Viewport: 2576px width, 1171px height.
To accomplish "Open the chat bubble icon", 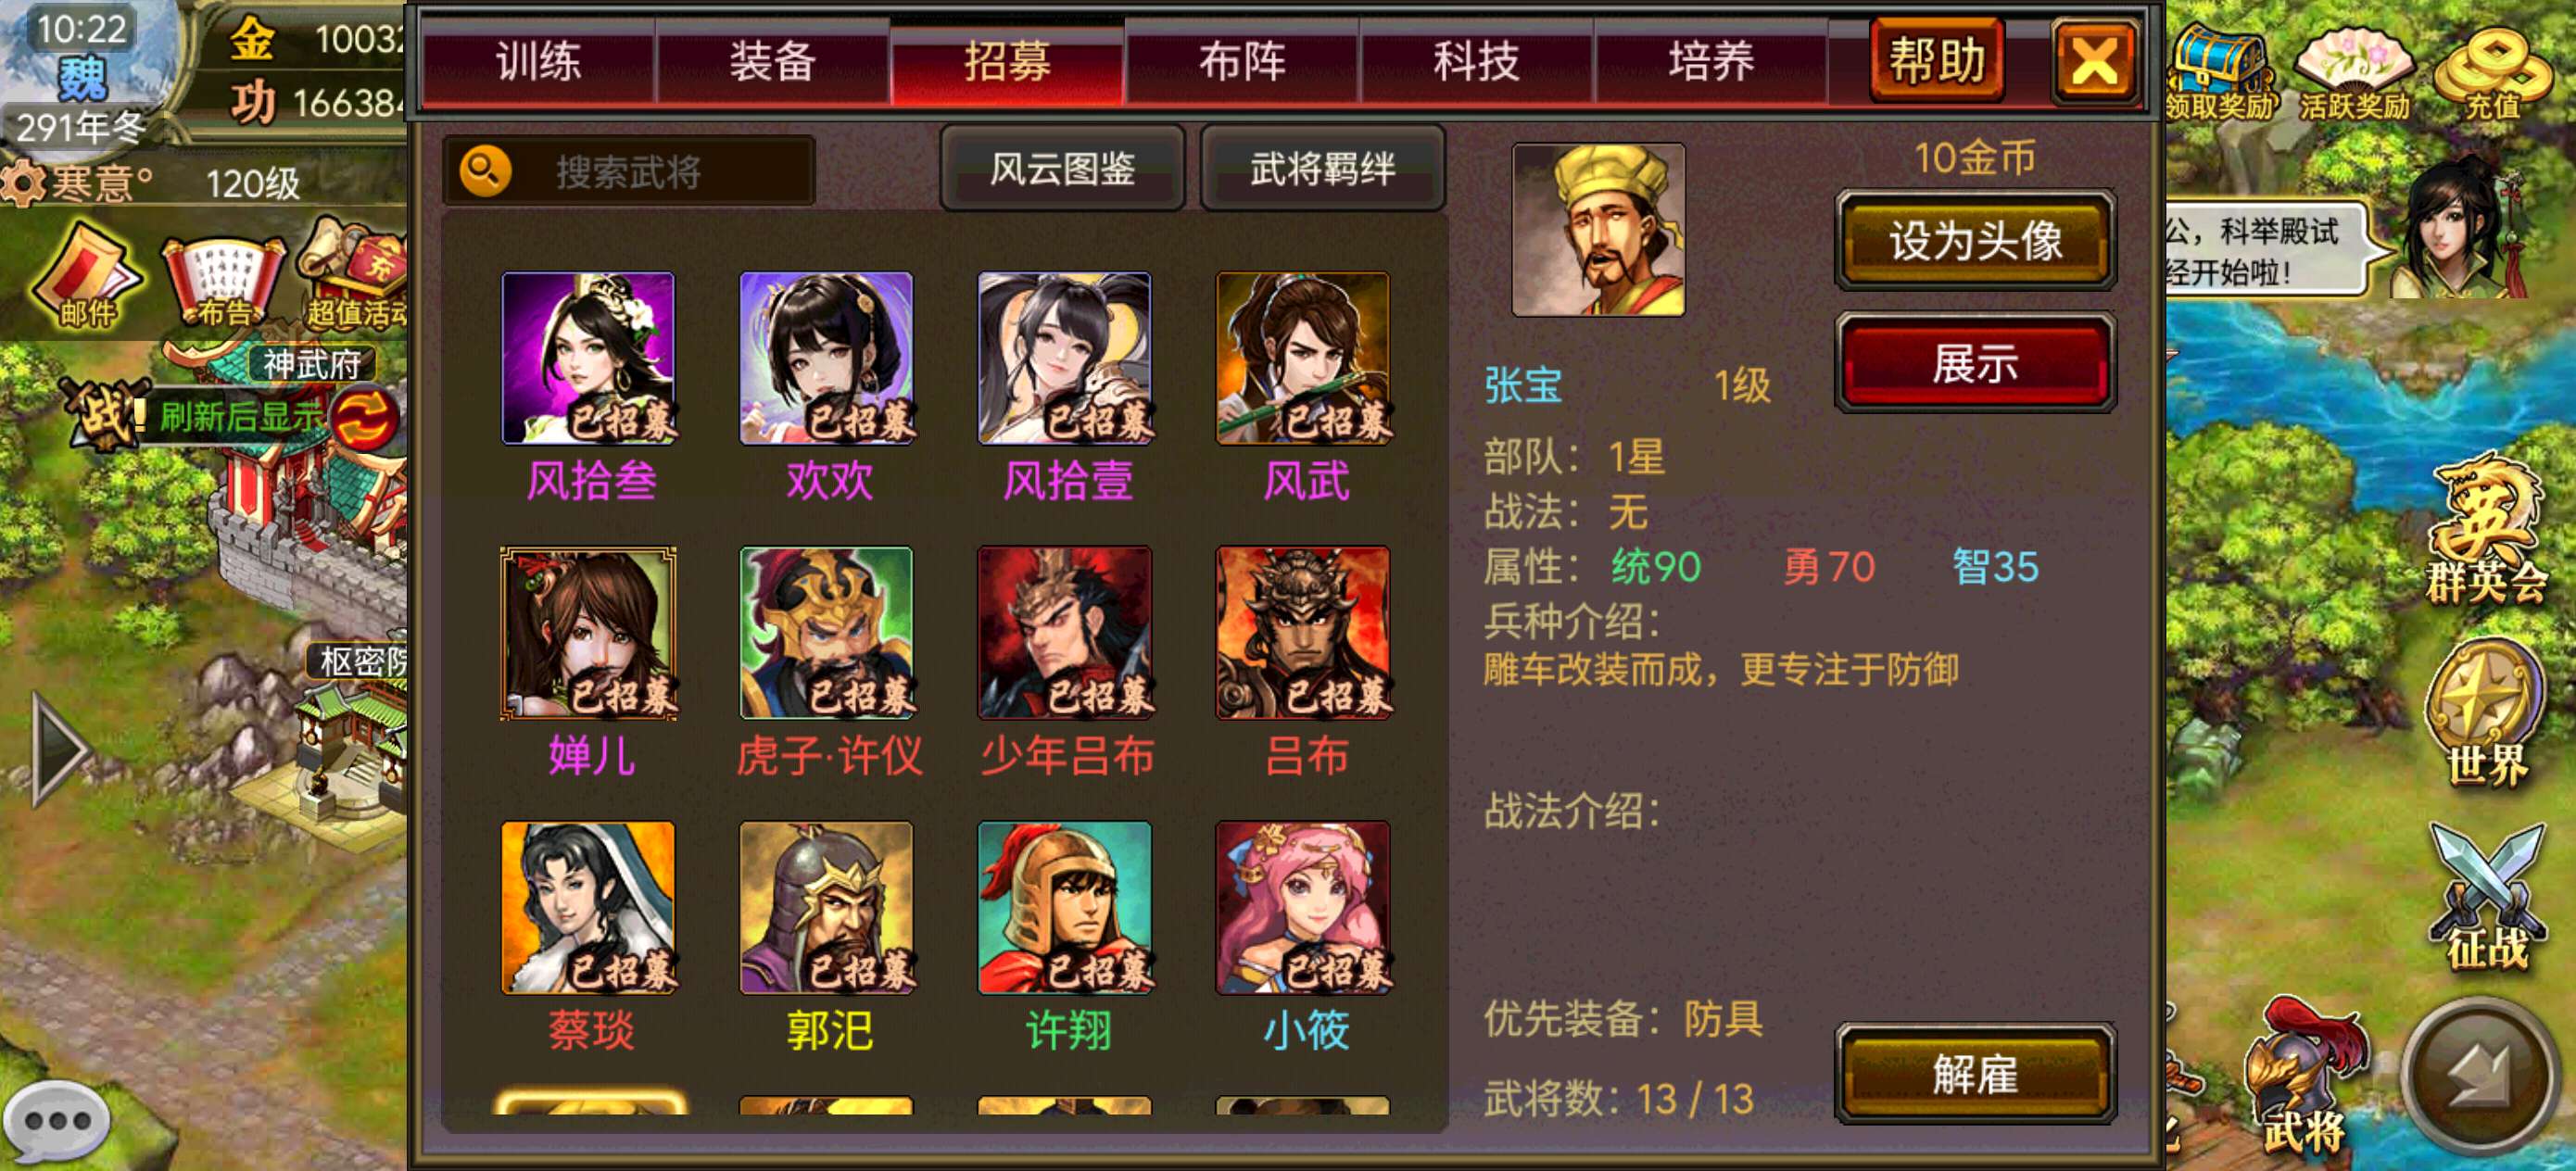I will [x=56, y=1121].
